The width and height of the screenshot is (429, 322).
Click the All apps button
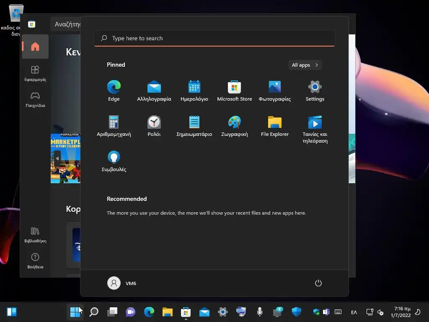tap(305, 65)
